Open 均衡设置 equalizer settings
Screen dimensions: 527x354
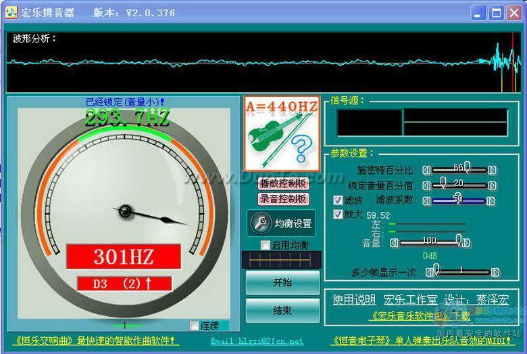click(281, 223)
